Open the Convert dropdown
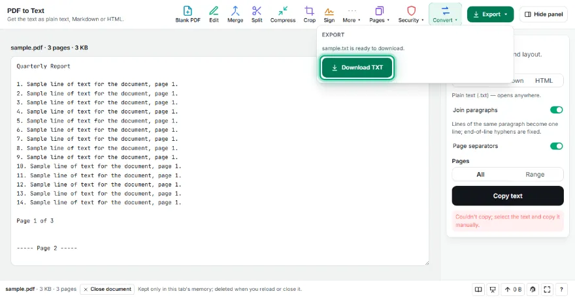Viewport: 575px width, 298px height. (445, 14)
